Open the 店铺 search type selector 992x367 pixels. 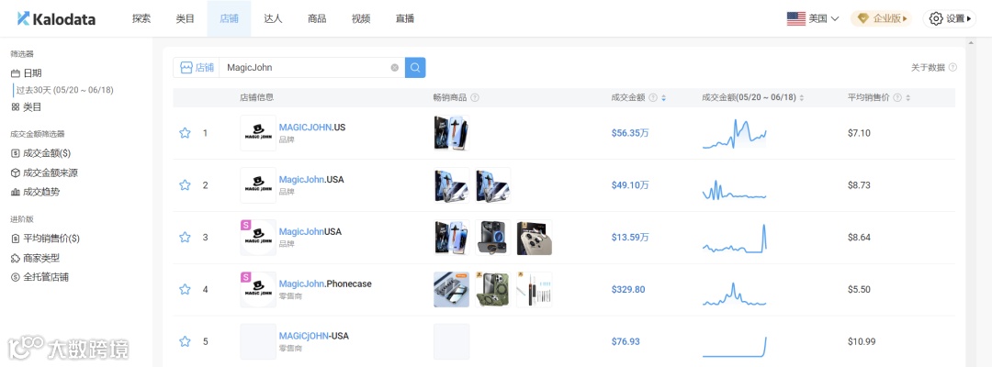(x=197, y=68)
